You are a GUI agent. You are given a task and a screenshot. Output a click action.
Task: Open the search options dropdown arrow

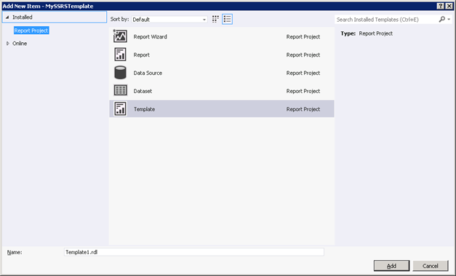(449, 20)
